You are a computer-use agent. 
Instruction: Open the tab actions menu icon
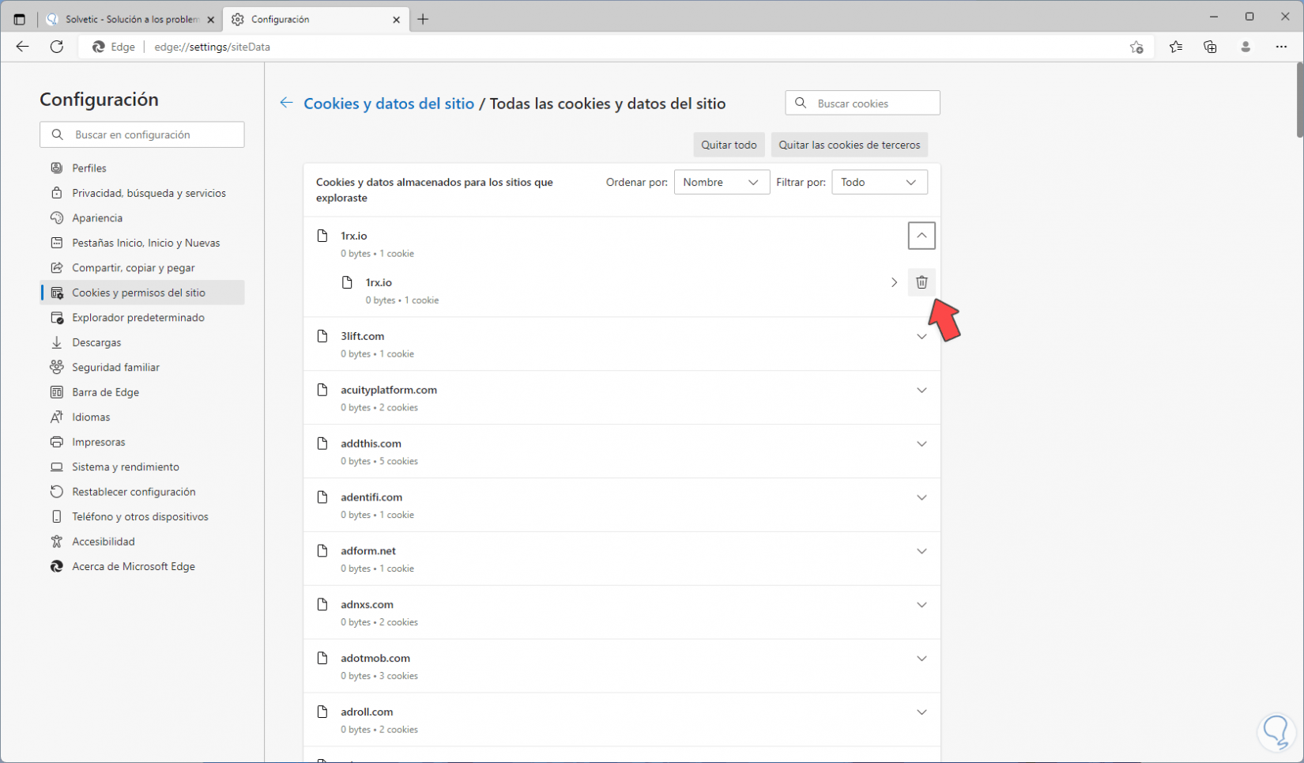pos(20,19)
